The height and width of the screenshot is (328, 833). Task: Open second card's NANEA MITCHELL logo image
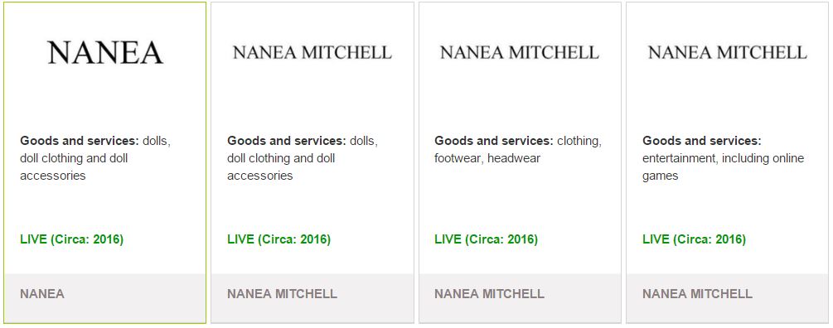[312, 52]
